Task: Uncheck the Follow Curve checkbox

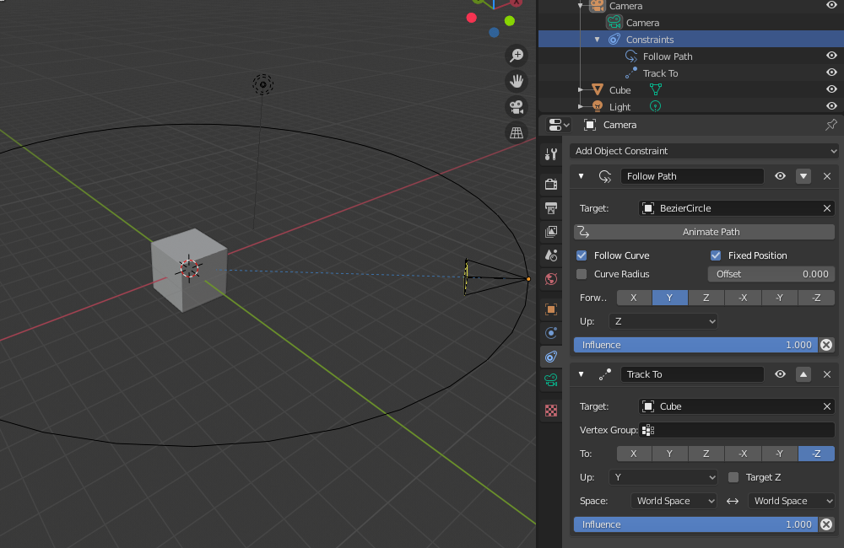Action: pyautogui.click(x=582, y=255)
